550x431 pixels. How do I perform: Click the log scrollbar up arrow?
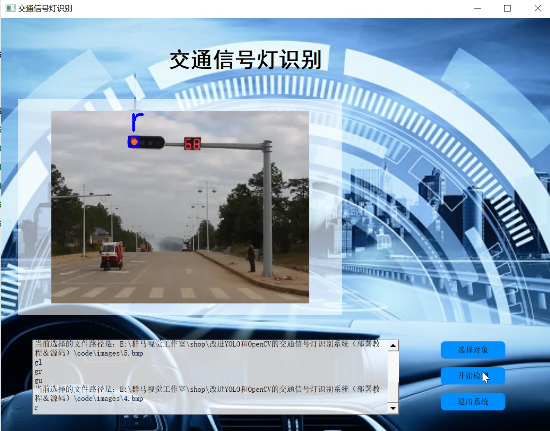(393, 346)
